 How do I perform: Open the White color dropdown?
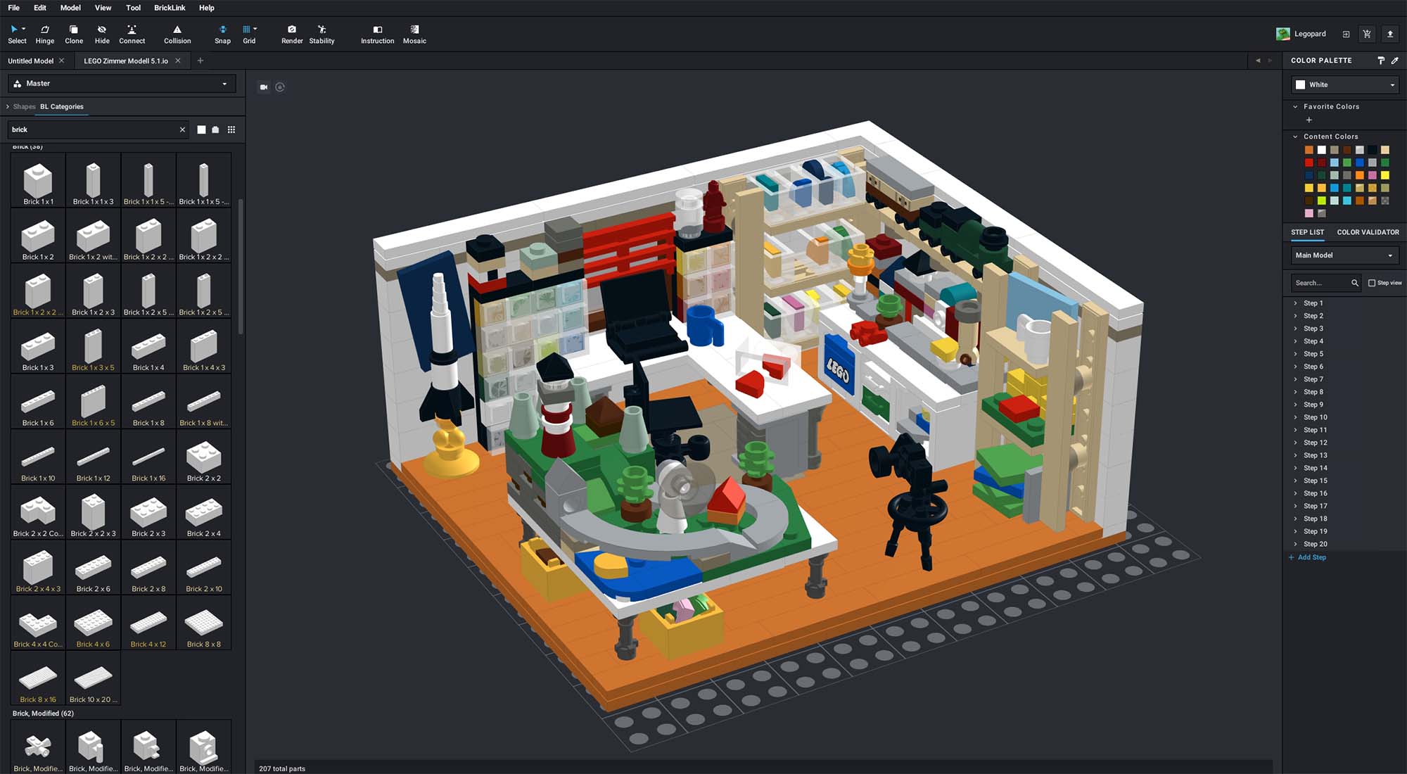click(1345, 84)
